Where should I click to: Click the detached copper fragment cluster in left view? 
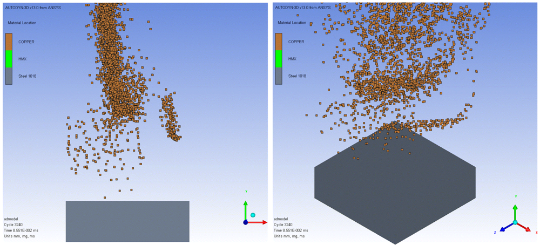point(170,117)
